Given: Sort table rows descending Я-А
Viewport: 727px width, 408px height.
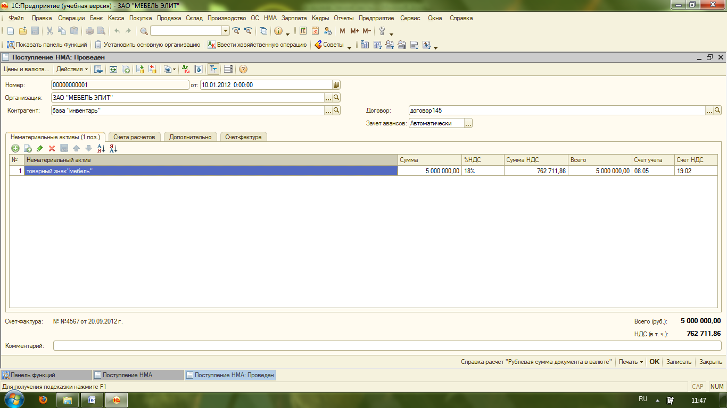Looking at the screenshot, I should [113, 149].
